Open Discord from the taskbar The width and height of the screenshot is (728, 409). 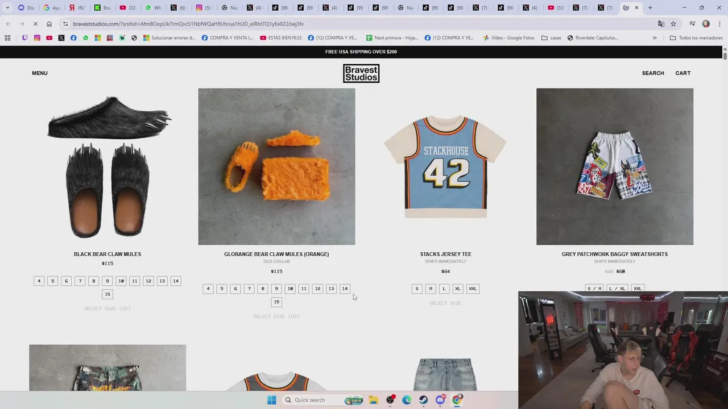(x=440, y=400)
